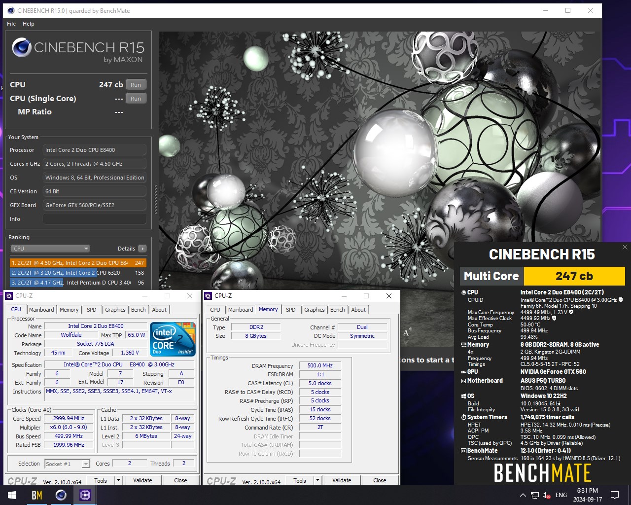Open the CPU ranking type dropdown
Screen dimensions: 631x505
pos(51,249)
